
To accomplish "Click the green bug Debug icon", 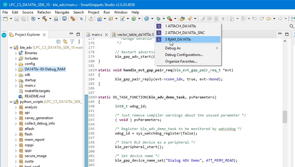I will pos(159,19).
